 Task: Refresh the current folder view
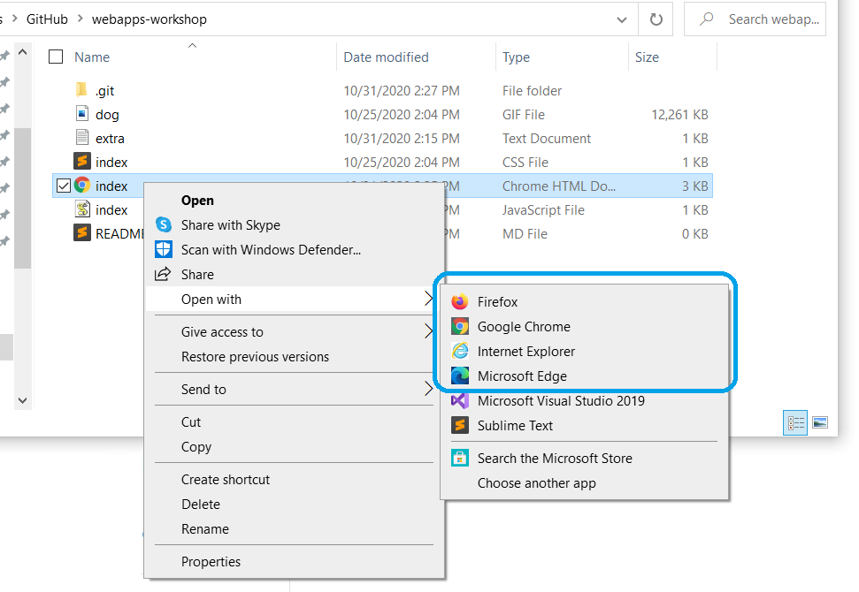point(656,19)
